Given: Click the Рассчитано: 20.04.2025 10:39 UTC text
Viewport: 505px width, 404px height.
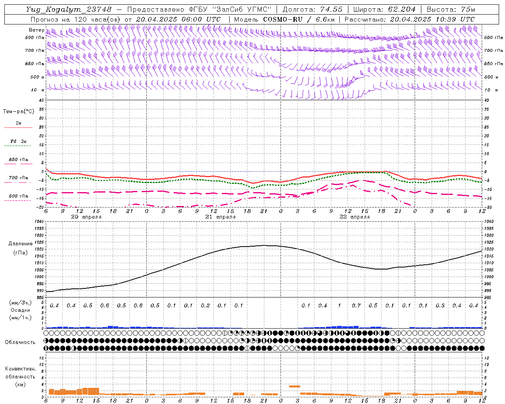Looking at the screenshot, I should (x=410, y=19).
